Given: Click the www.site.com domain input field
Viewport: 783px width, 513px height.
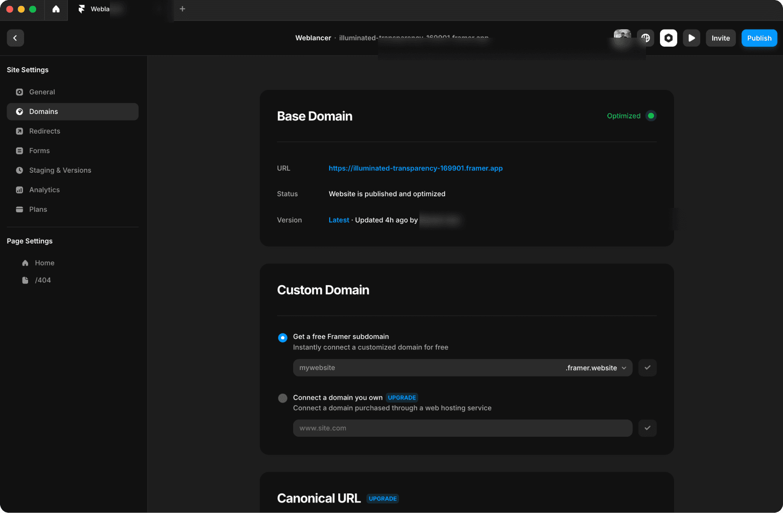Looking at the screenshot, I should pos(463,428).
